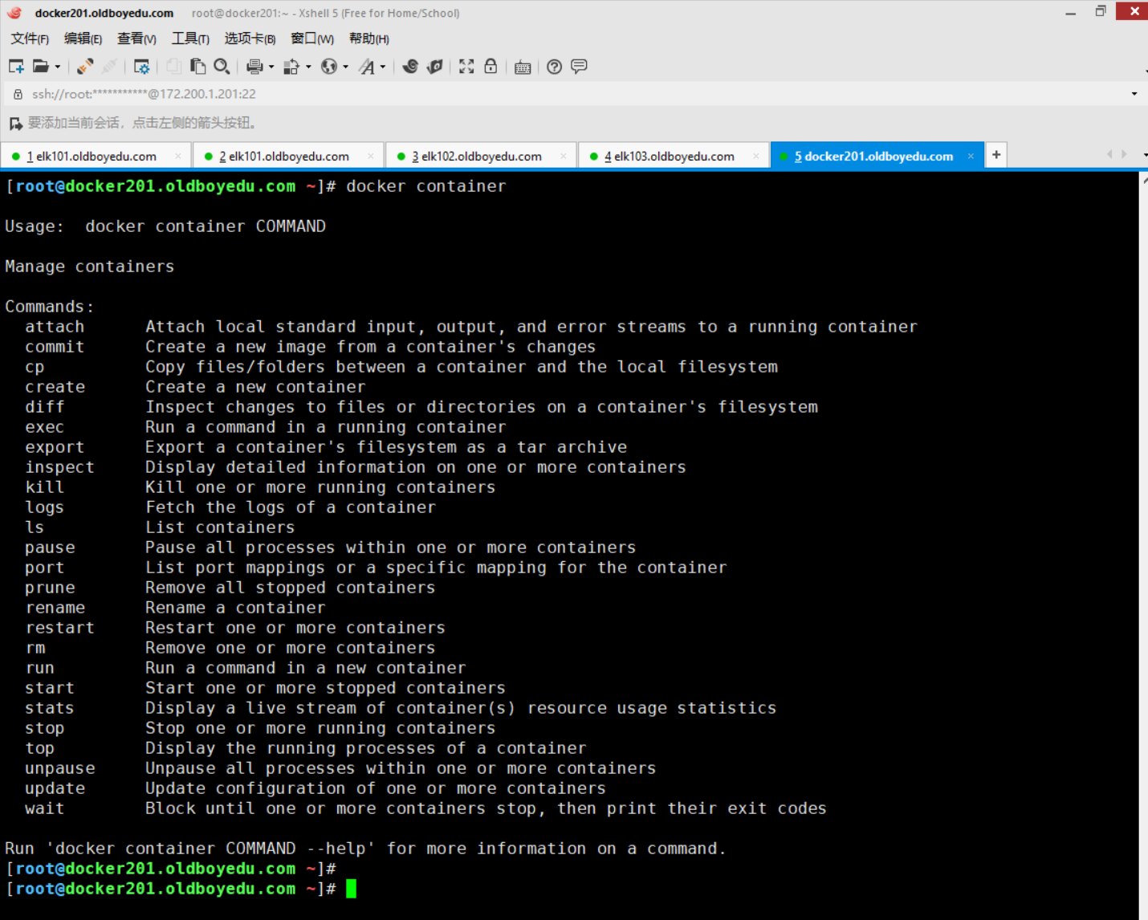Open the 文件(F) menu
The image size is (1148, 920).
pyautogui.click(x=30, y=39)
